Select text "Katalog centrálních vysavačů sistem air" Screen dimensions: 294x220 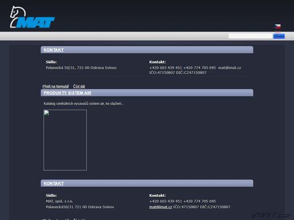pyautogui.click(x=73, y=104)
